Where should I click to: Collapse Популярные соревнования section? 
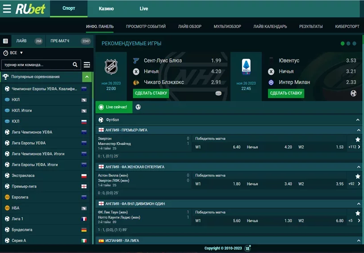[x=87, y=77]
